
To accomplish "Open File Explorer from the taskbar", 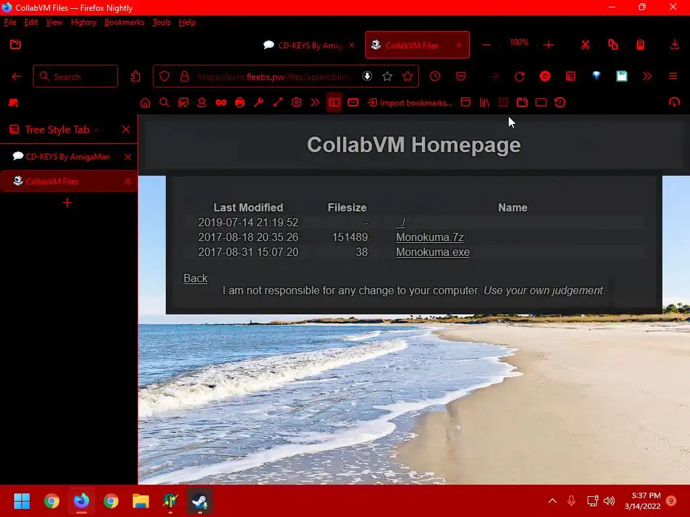I will pyautogui.click(x=141, y=501).
